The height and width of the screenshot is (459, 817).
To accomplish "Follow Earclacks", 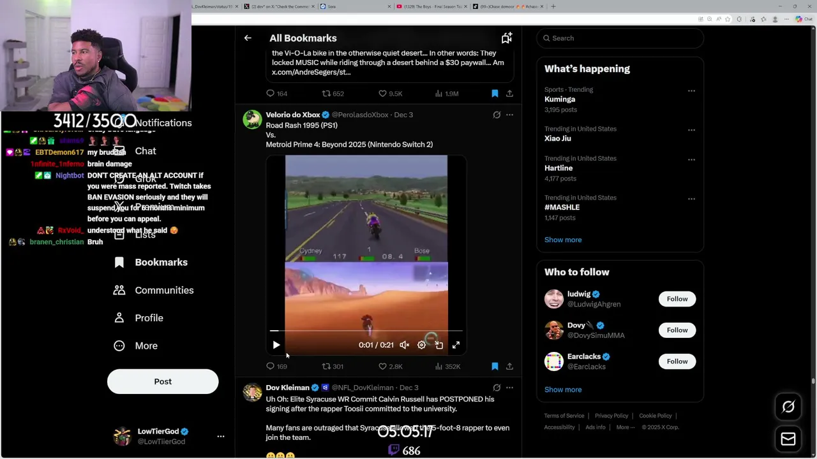I will tap(677, 361).
